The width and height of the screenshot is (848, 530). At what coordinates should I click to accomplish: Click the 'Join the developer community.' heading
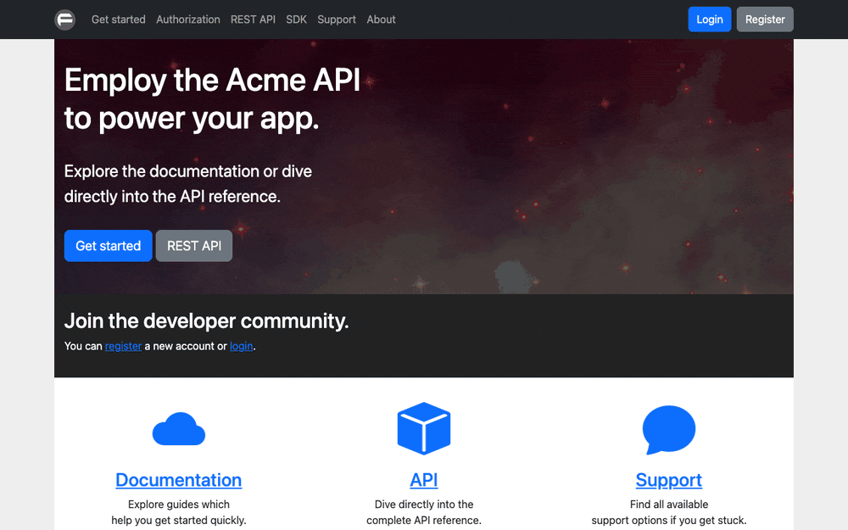207,321
